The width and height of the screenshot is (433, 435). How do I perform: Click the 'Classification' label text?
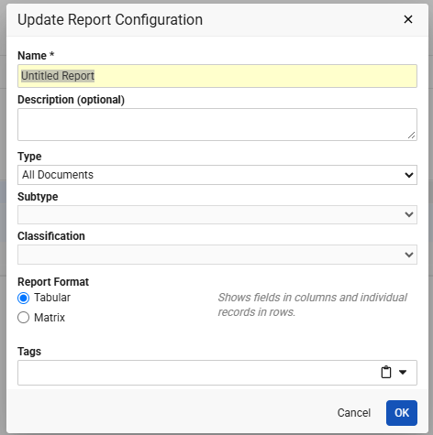[x=51, y=236]
